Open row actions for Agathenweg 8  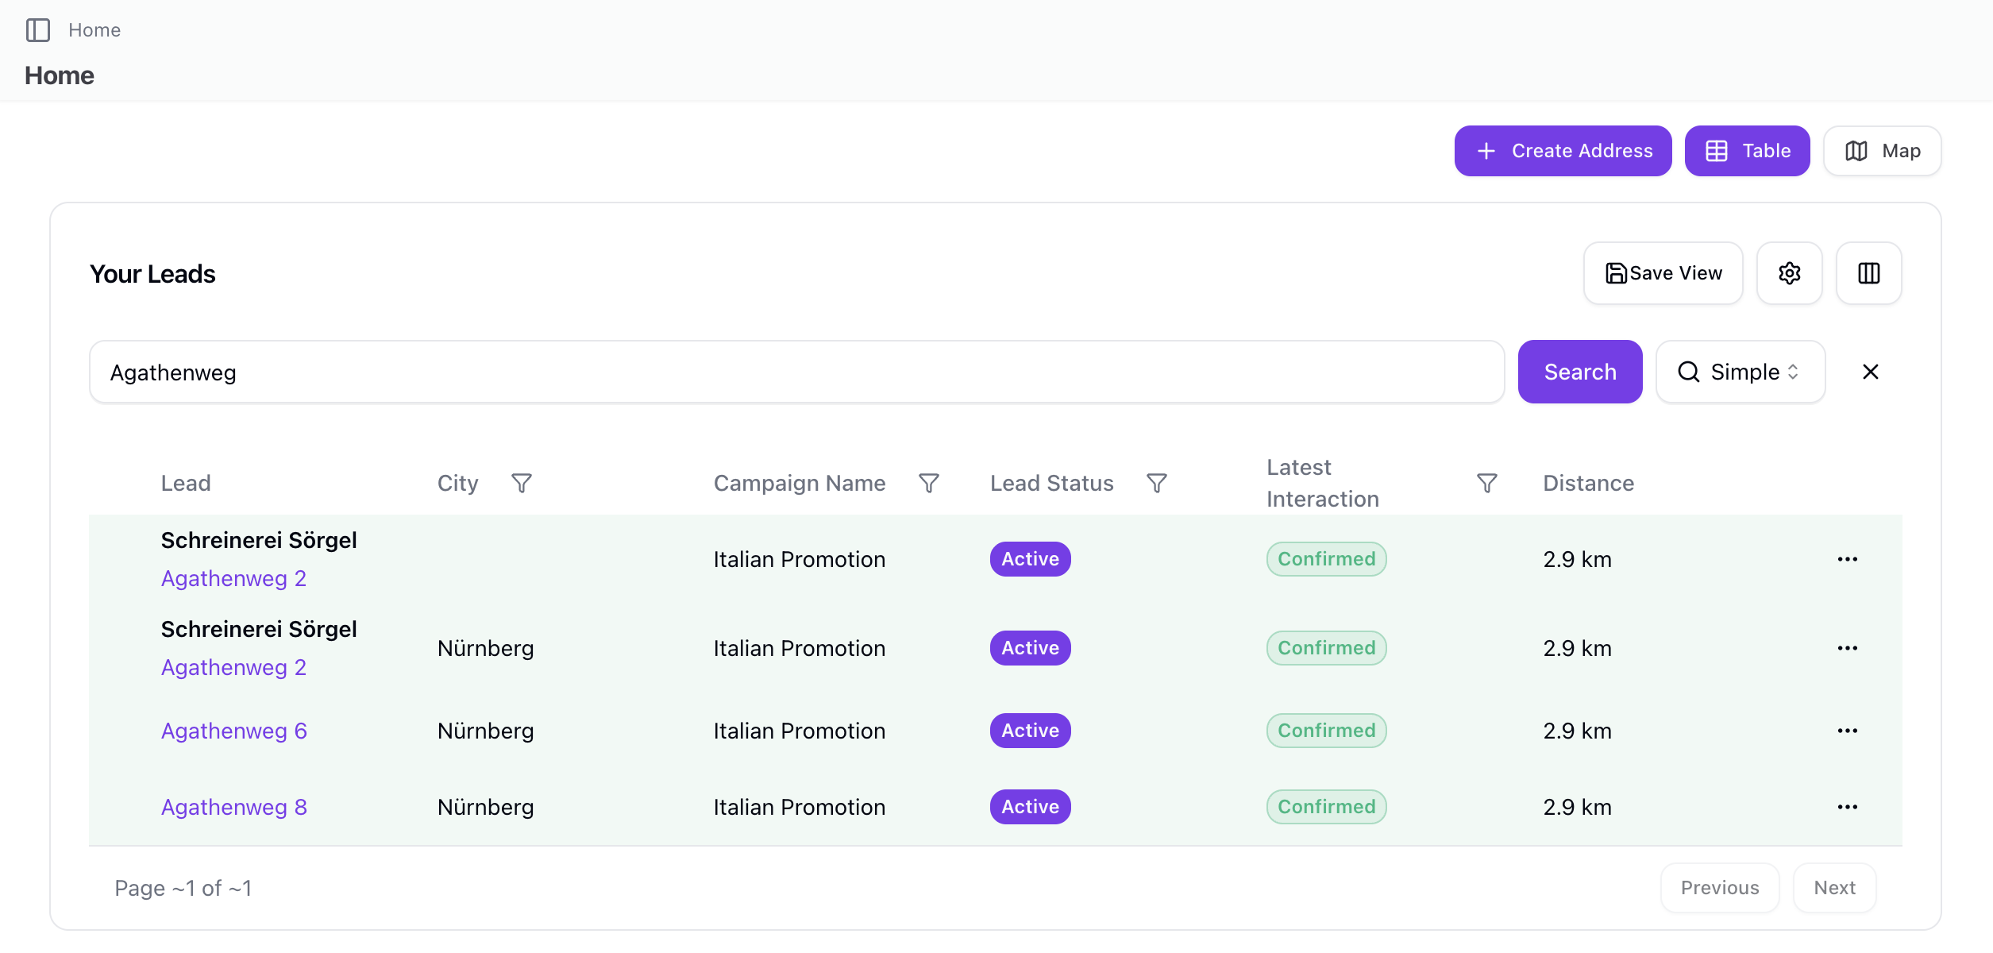(x=1847, y=807)
